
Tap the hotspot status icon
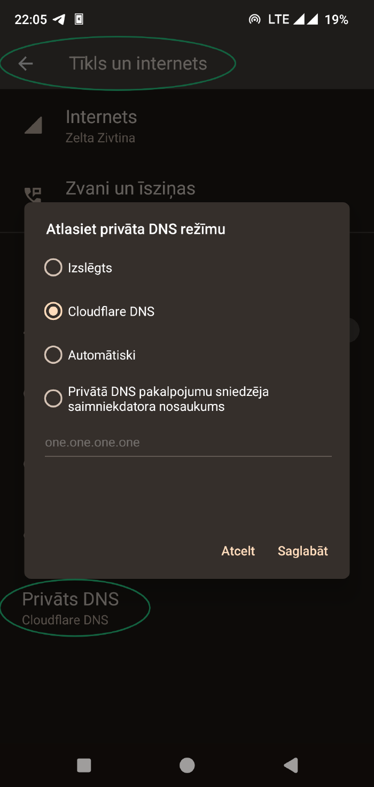pyautogui.click(x=255, y=20)
